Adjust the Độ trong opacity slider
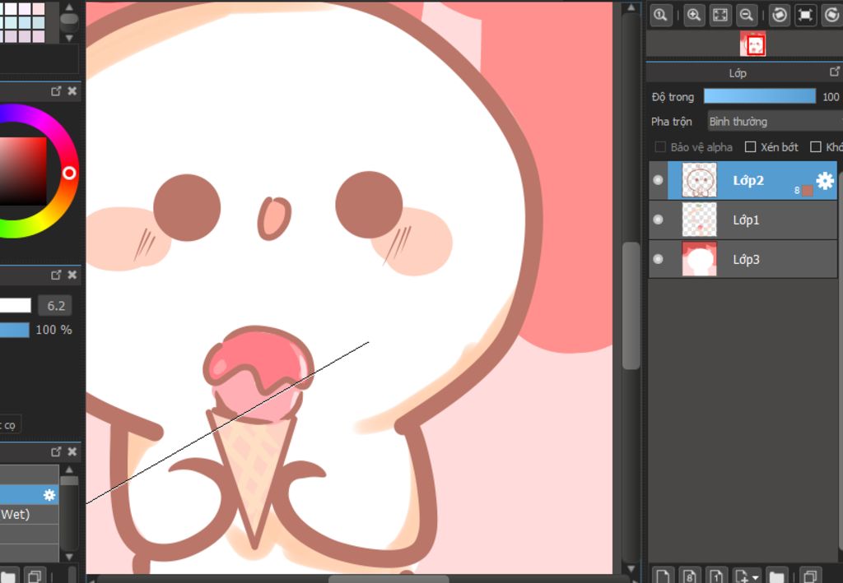The image size is (843, 583). [x=759, y=97]
